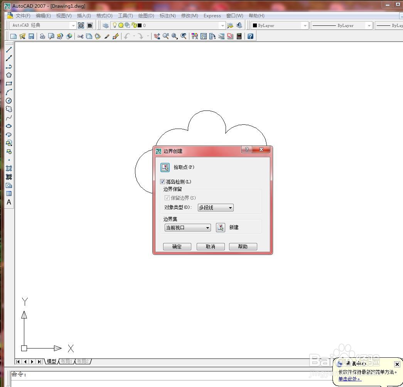Click the 确定 button
The height and width of the screenshot is (387, 403).
pyautogui.click(x=177, y=246)
